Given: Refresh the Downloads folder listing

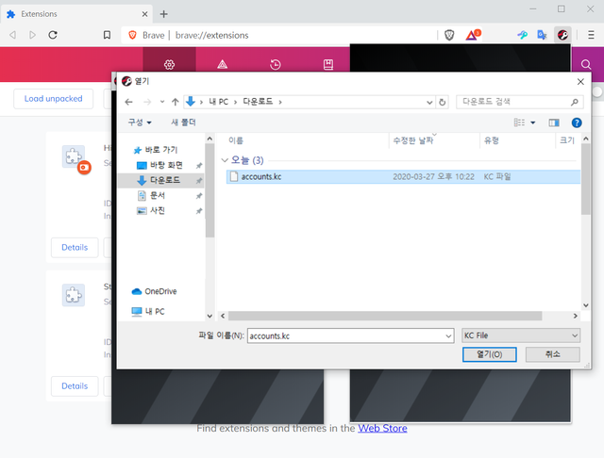Looking at the screenshot, I should click(x=443, y=102).
